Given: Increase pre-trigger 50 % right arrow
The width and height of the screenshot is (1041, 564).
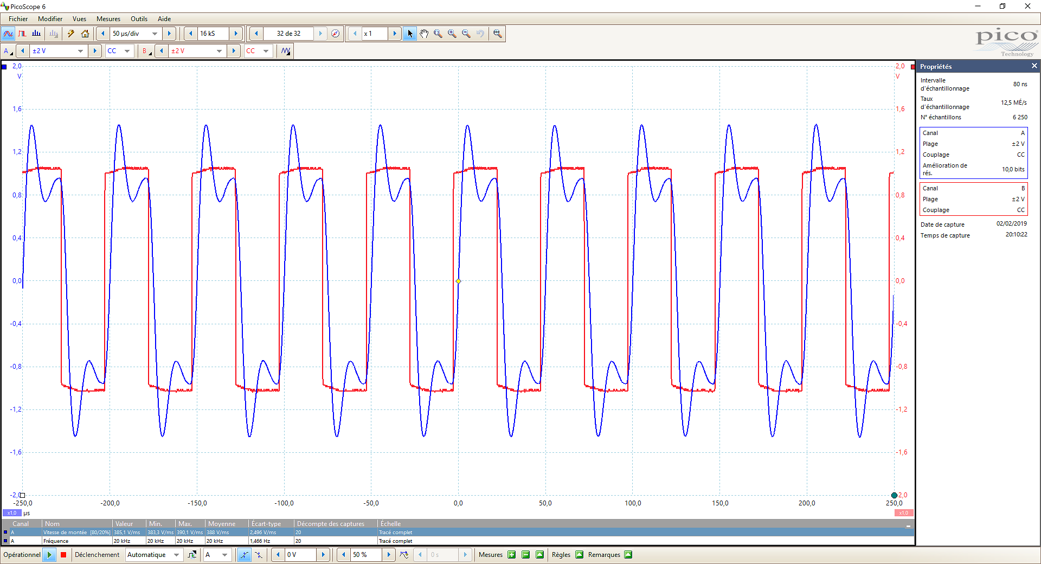Looking at the screenshot, I should coord(389,555).
